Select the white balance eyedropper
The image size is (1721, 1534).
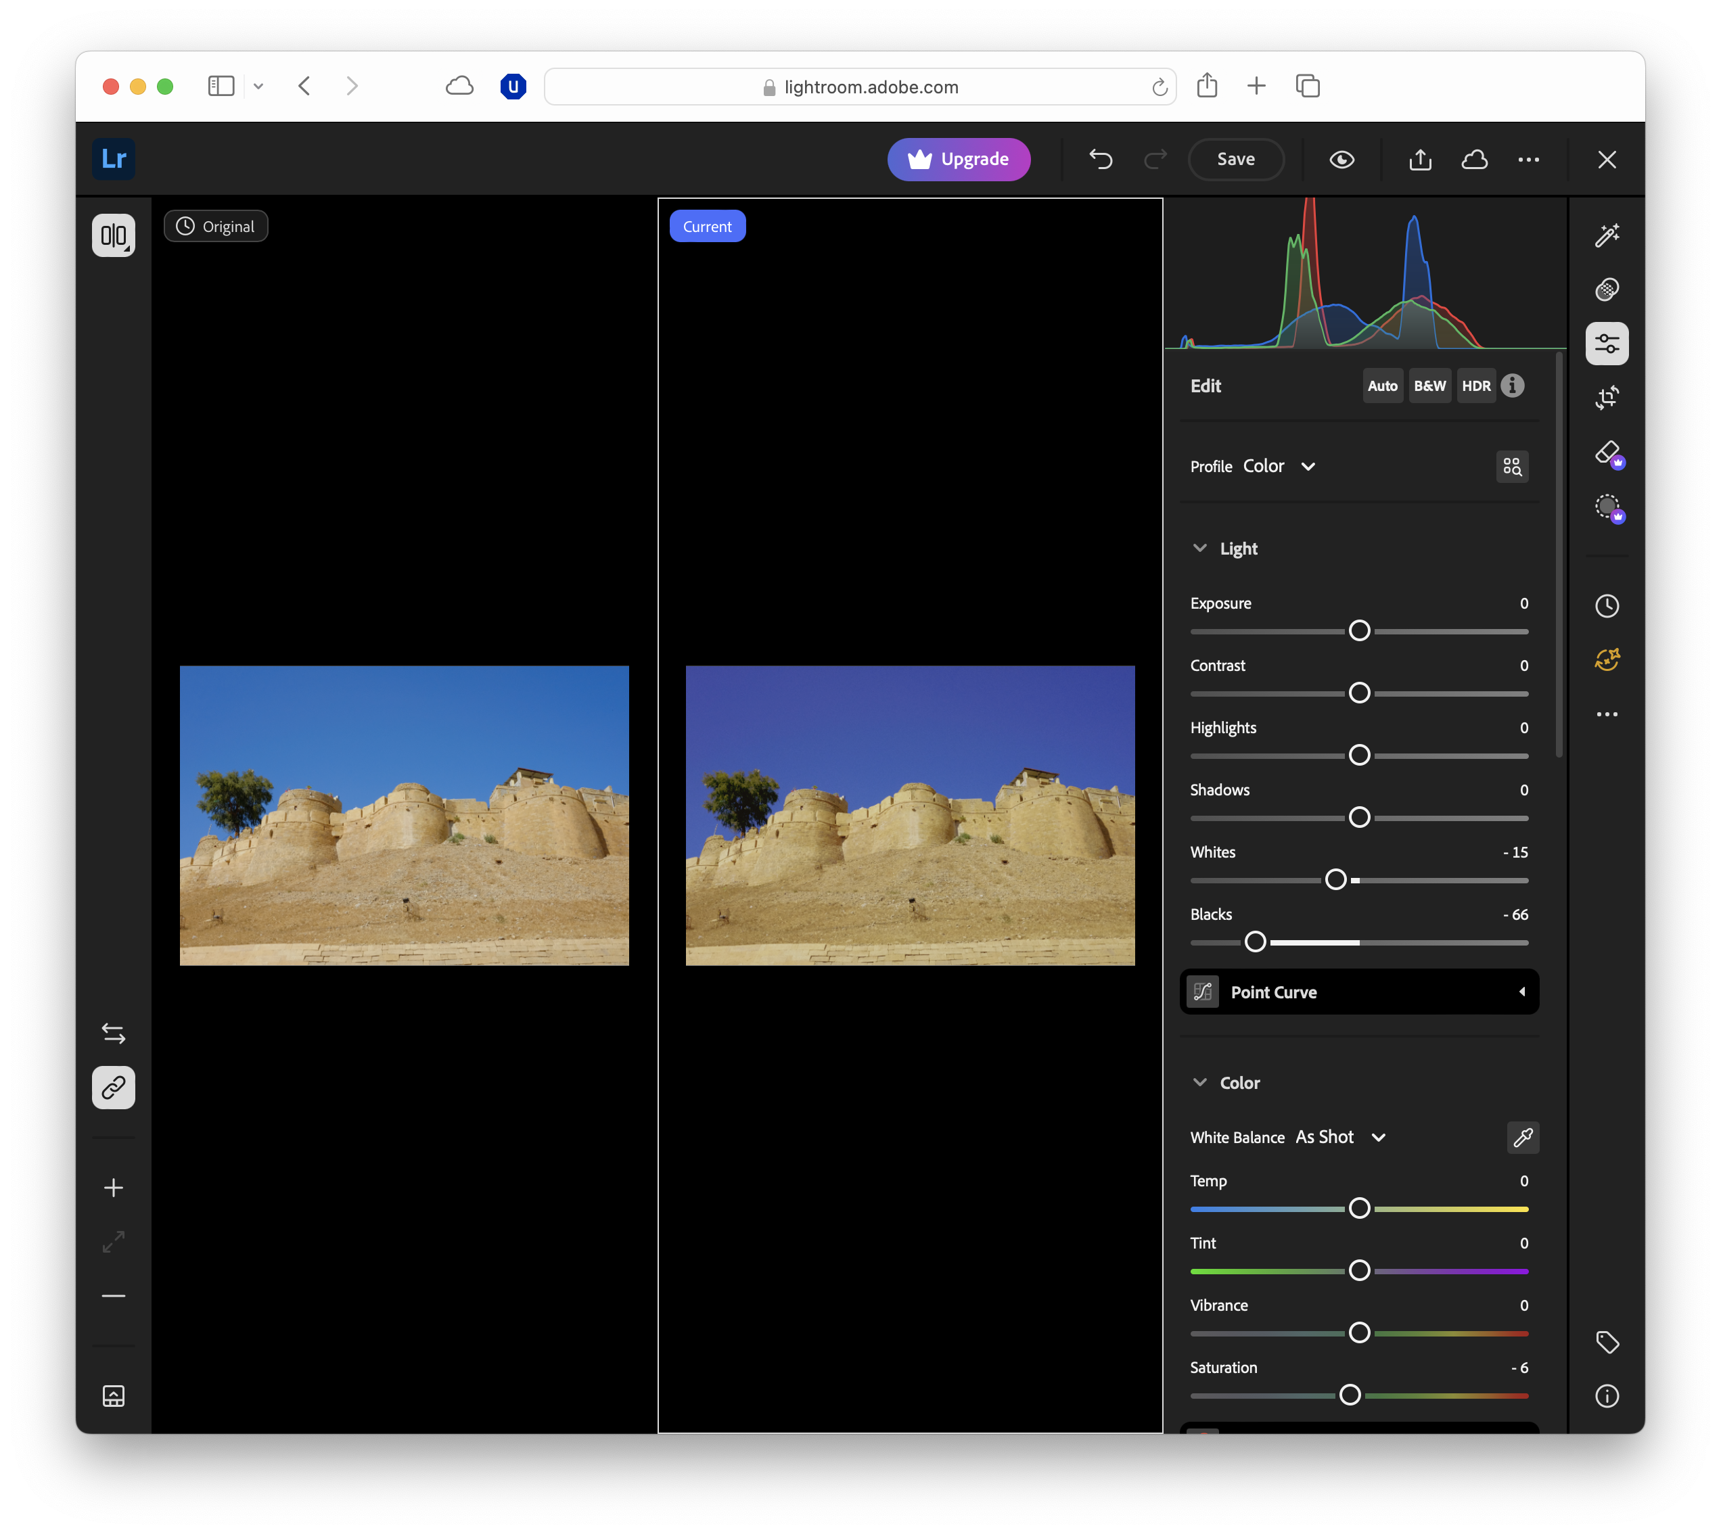1522,1138
